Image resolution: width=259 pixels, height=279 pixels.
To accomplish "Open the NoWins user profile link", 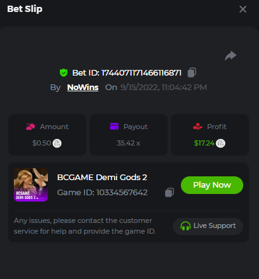I will point(83,88).
